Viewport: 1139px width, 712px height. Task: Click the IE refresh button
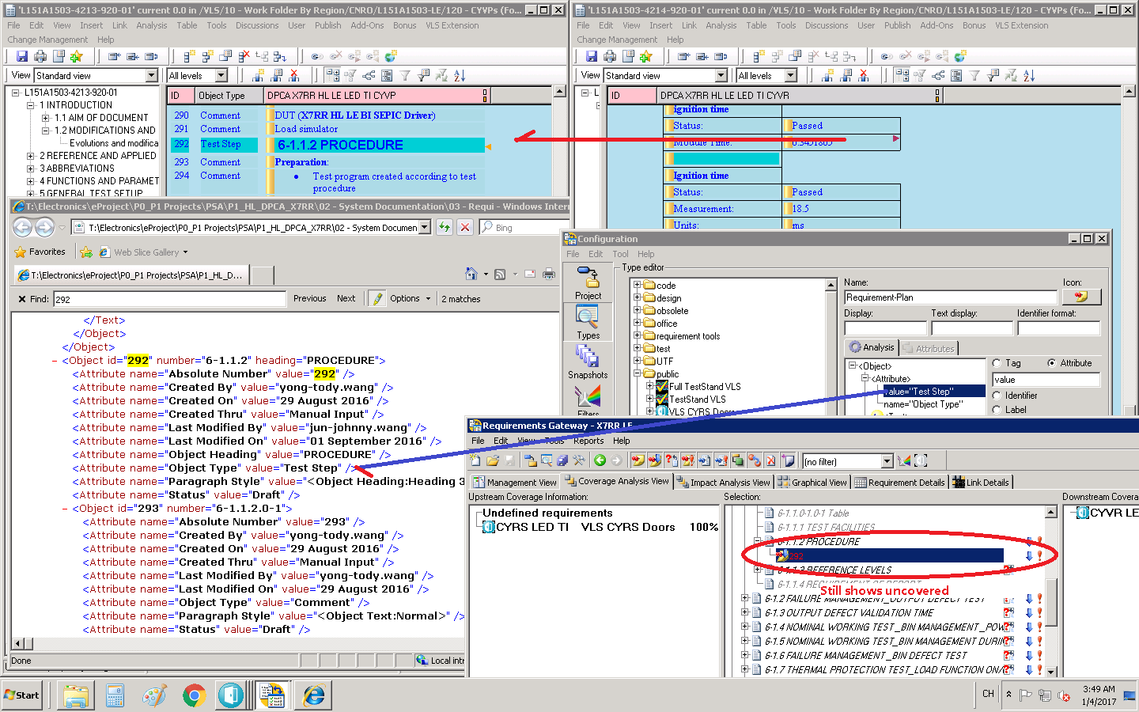click(445, 227)
